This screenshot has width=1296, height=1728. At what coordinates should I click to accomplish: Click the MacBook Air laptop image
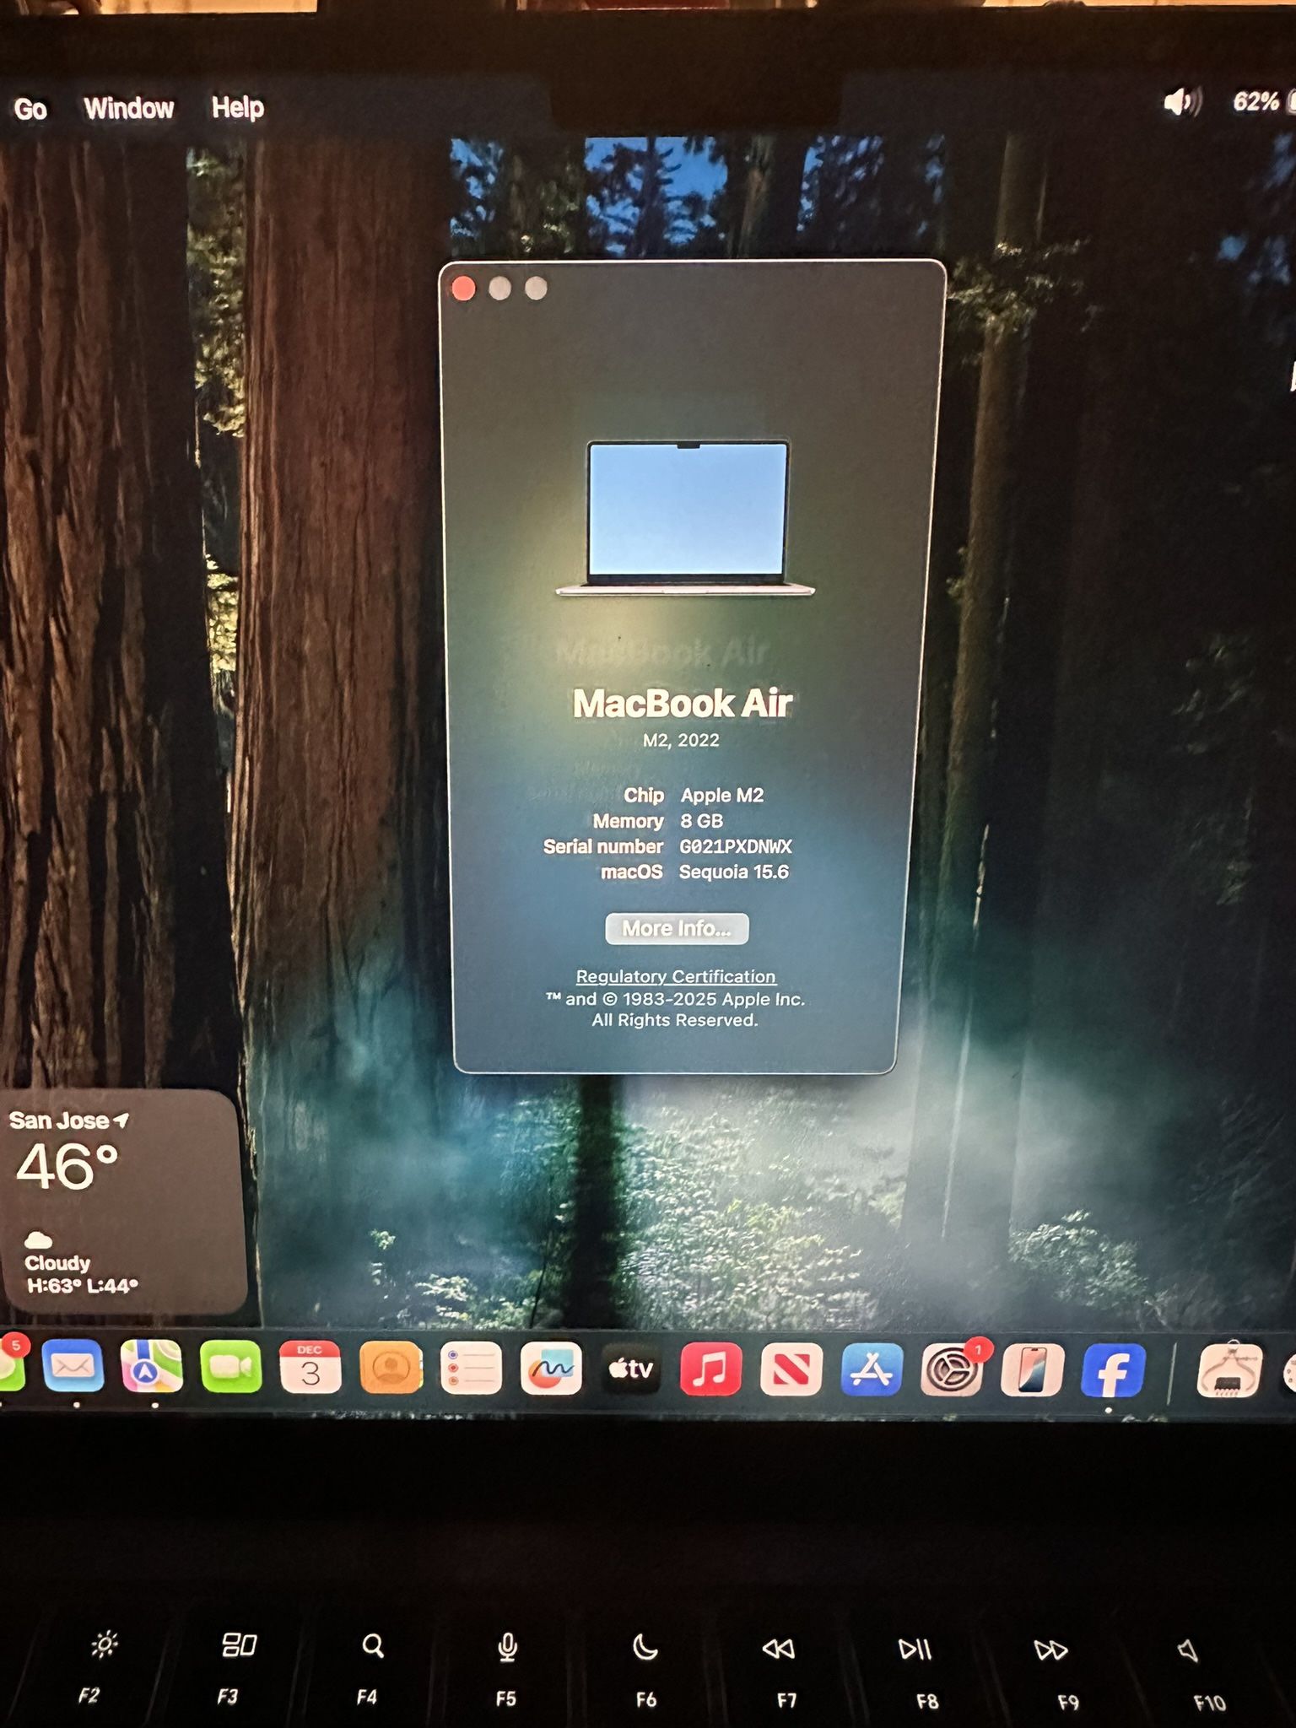click(686, 517)
